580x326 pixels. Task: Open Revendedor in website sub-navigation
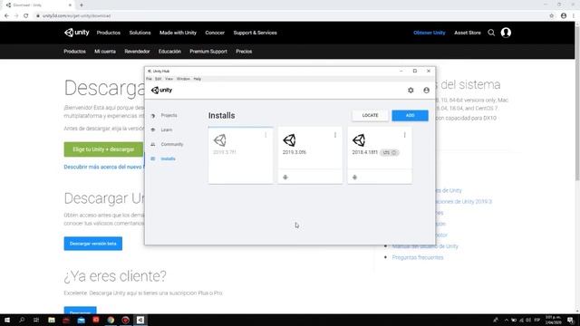point(137,52)
